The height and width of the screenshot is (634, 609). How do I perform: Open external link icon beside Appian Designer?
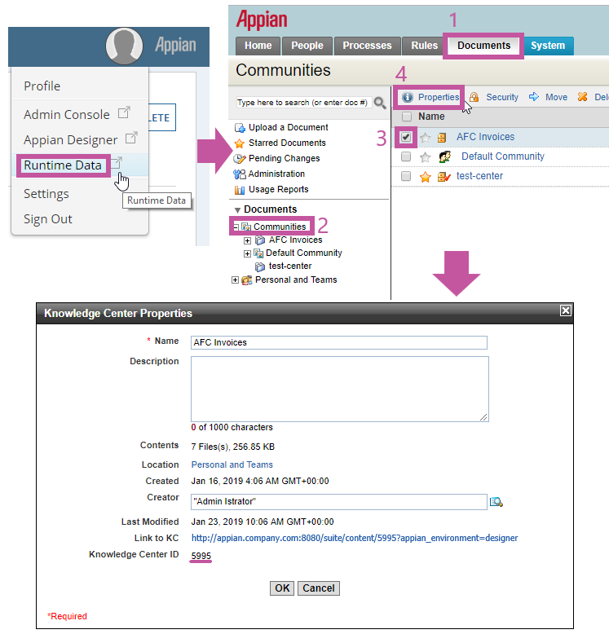pos(131,138)
